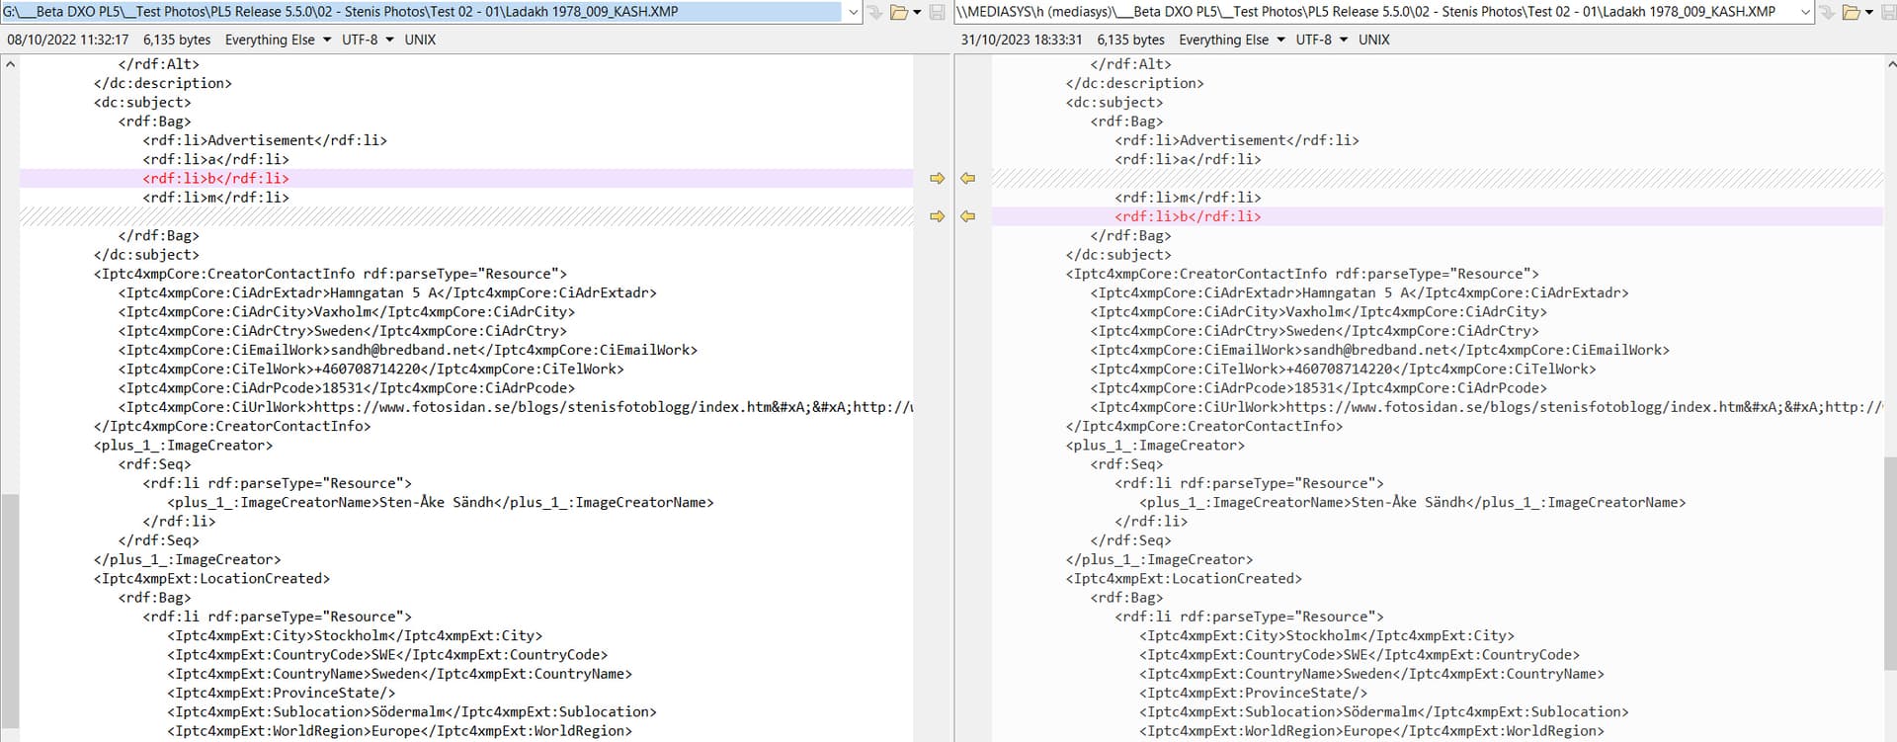Open right pane UTF-8 encoding menu

coord(1322,40)
